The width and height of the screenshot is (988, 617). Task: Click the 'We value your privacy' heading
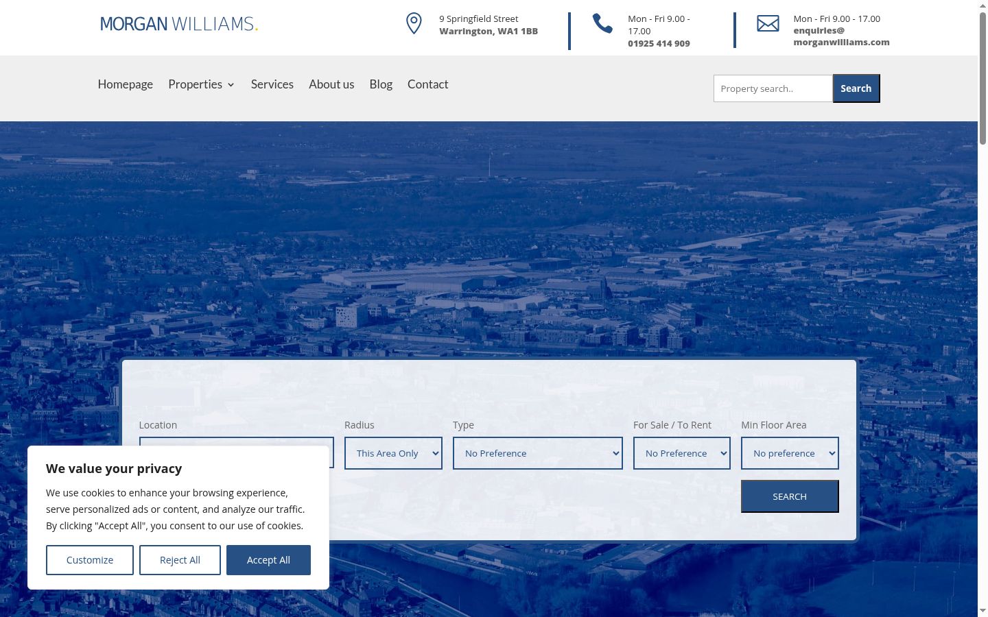click(x=114, y=468)
